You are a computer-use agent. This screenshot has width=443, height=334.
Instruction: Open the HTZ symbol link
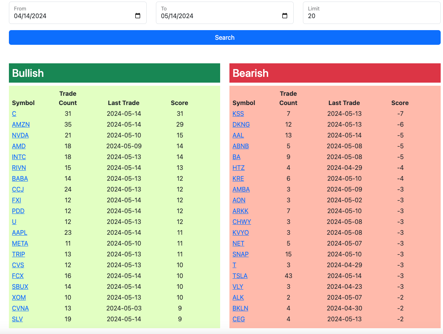click(x=238, y=168)
